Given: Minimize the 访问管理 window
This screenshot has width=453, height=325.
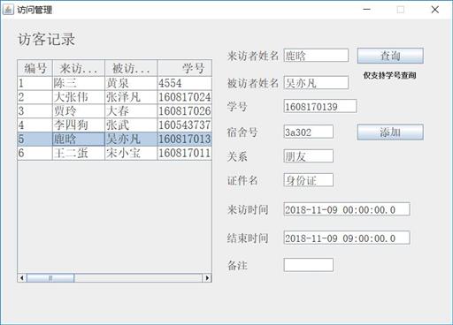Looking at the screenshot, I should pos(366,10).
